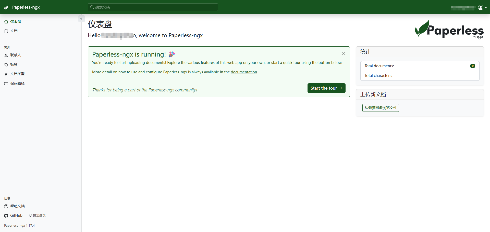Click the 搜索文档 search input field
Image resolution: width=490 pixels, height=232 pixels.
tap(153, 7)
